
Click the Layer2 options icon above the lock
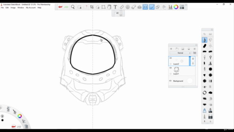pyautogui.click(x=193, y=59)
